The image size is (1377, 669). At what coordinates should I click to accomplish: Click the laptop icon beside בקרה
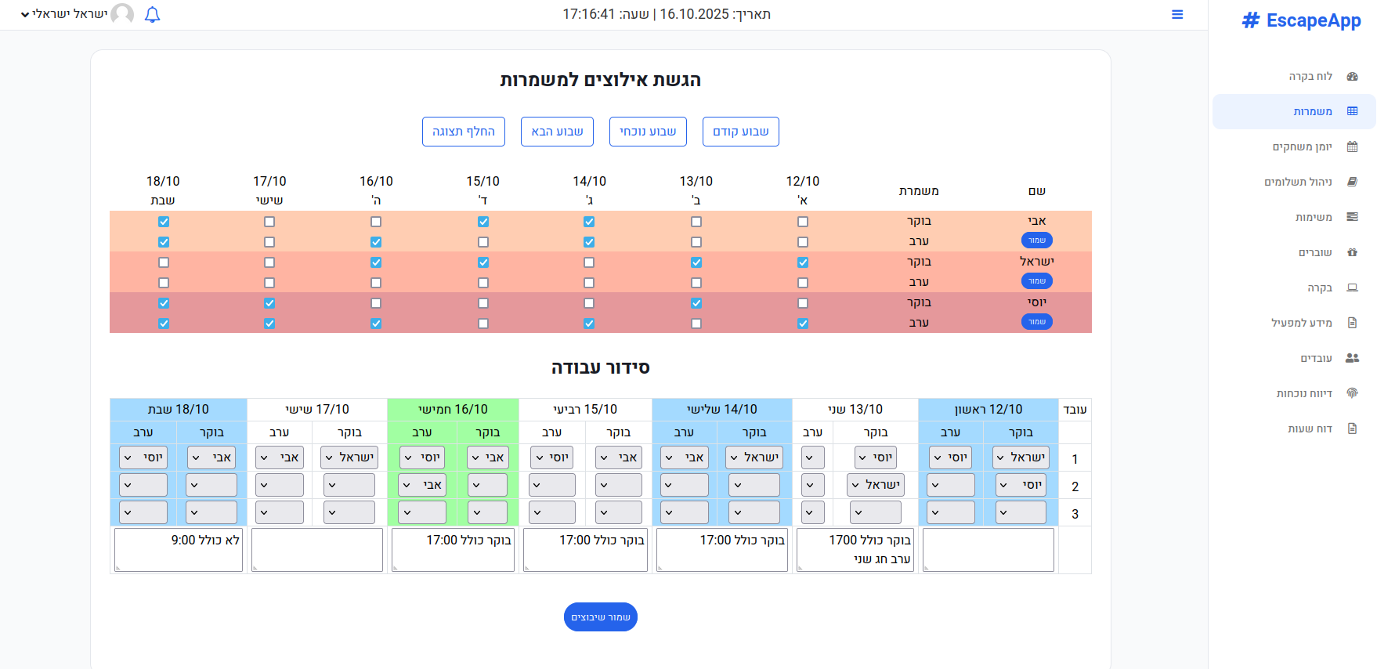click(x=1352, y=287)
